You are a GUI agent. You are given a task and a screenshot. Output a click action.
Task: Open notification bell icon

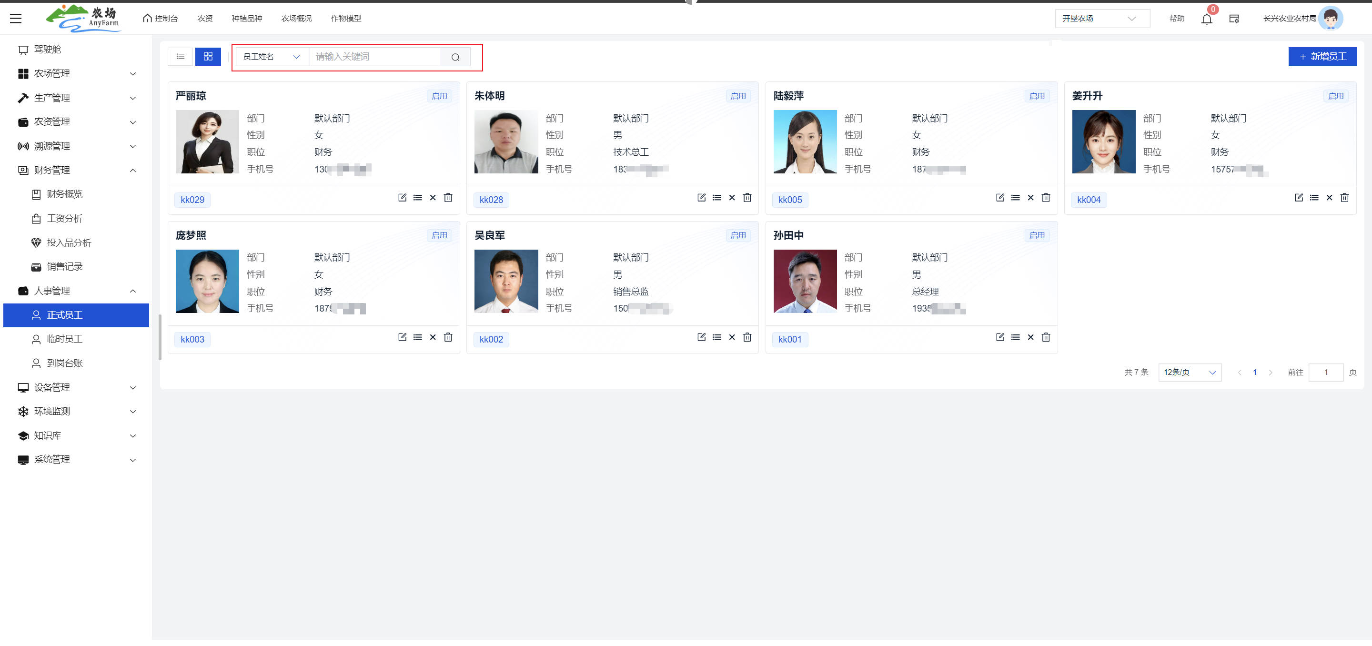pyautogui.click(x=1206, y=19)
